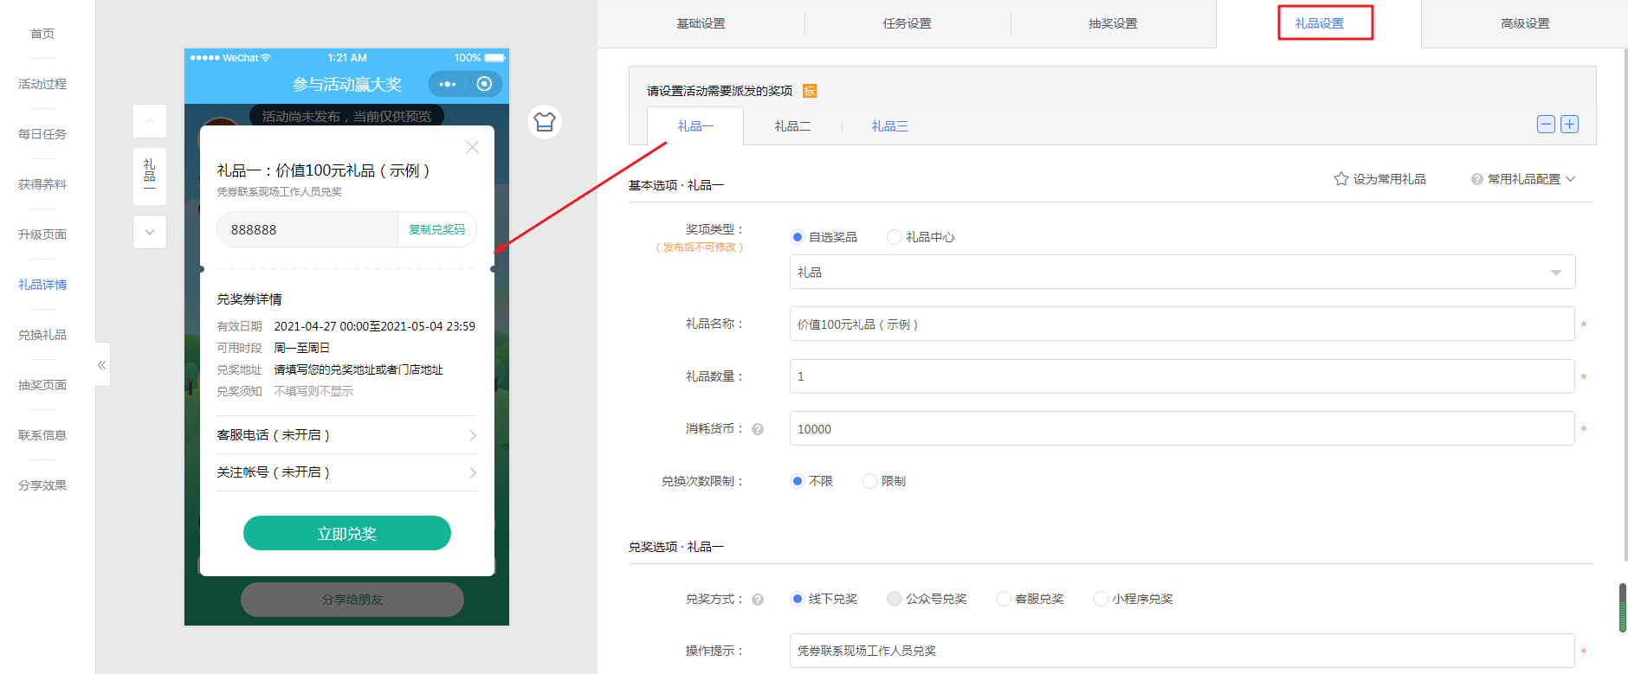Click the 消耗货币 input field
The height and width of the screenshot is (674, 1628).
click(x=1182, y=429)
